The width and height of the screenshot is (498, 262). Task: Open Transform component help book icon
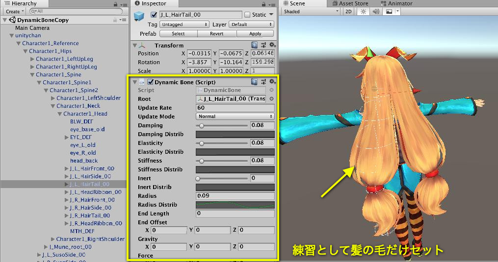(x=255, y=45)
